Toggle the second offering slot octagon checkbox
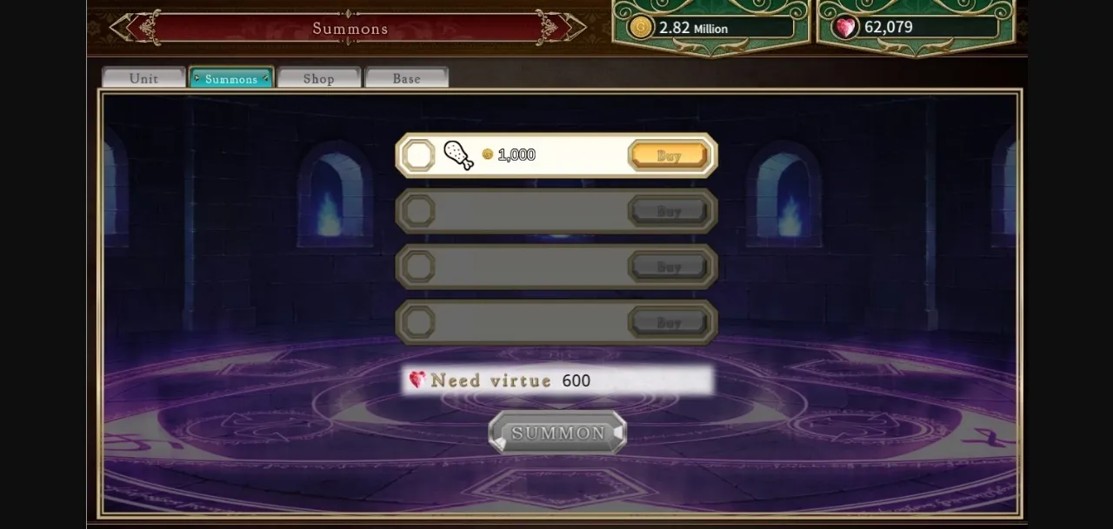The width and height of the screenshot is (1113, 529). coord(418,211)
